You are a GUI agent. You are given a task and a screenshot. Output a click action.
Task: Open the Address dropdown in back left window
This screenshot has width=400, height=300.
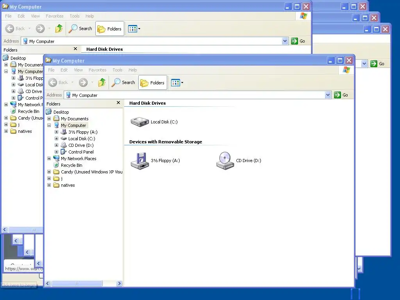click(285, 41)
